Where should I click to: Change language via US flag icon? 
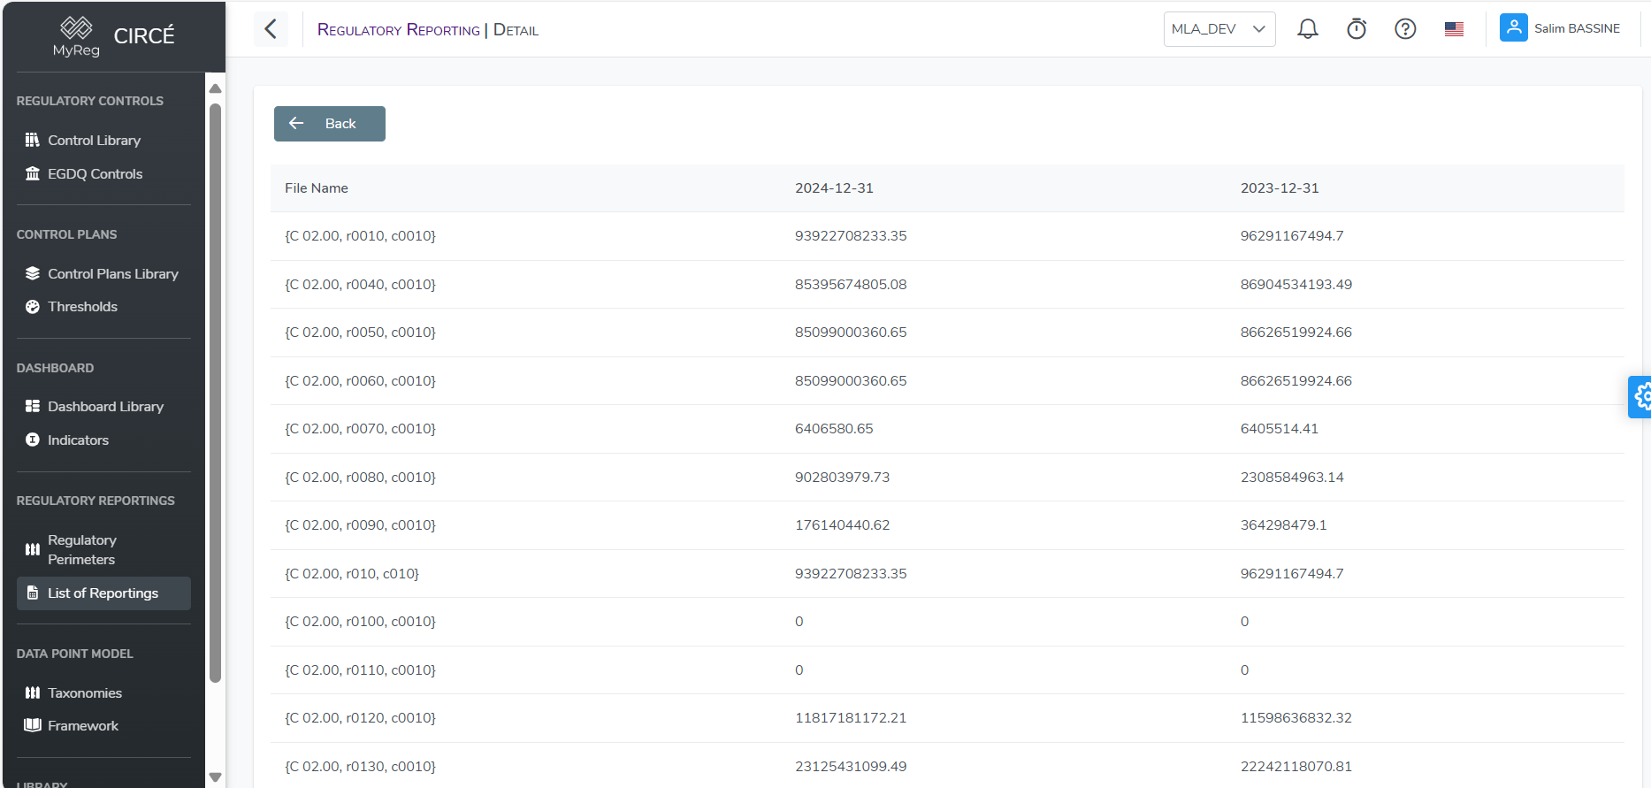pos(1454,29)
